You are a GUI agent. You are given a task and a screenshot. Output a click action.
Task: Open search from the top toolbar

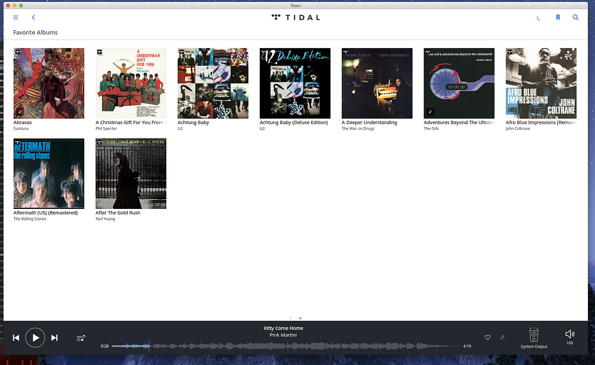point(575,17)
